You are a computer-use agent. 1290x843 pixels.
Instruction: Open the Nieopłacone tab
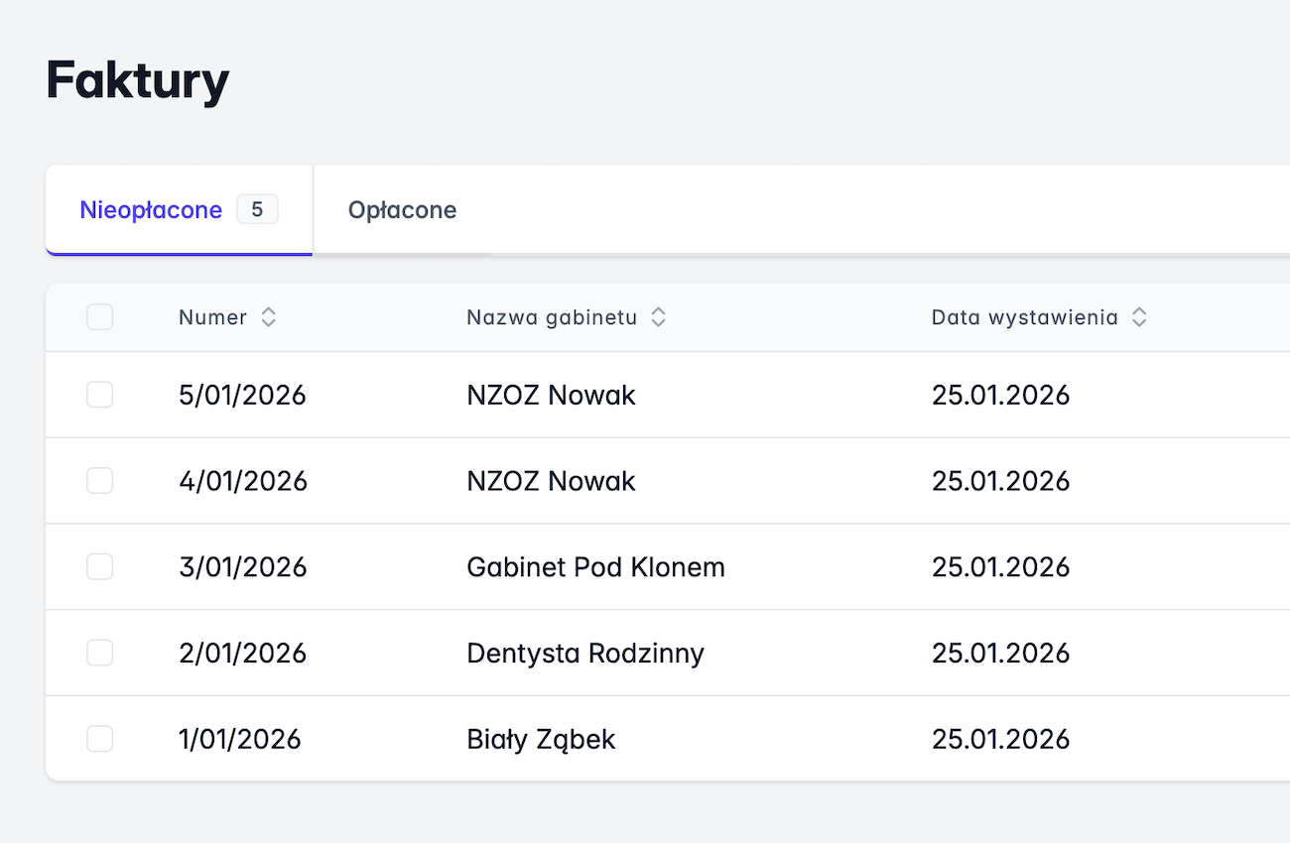click(151, 210)
